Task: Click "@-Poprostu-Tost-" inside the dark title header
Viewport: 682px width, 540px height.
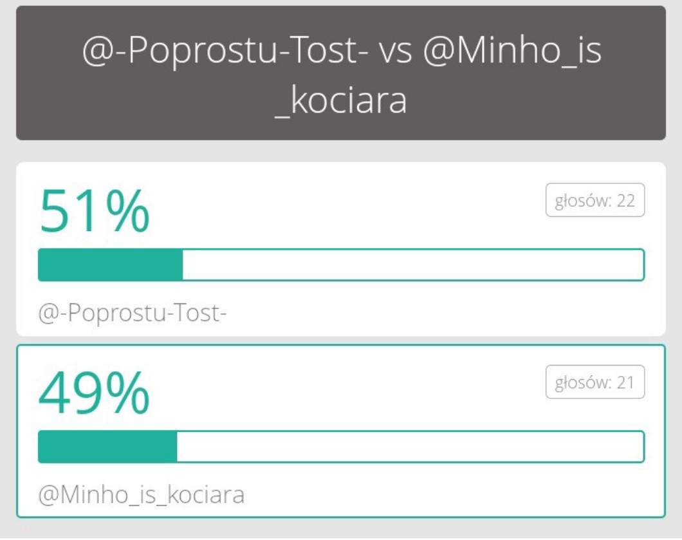Action: coord(225,52)
